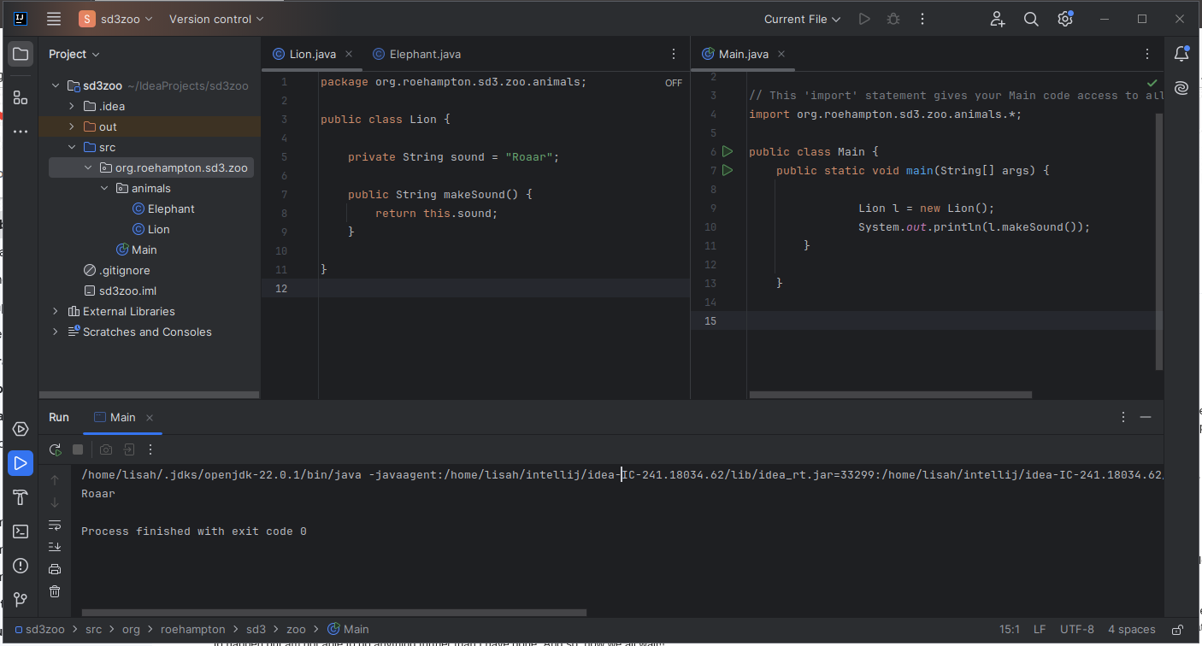
Task: Click the Soft-Wrap icon in Run console
Action: [55, 525]
